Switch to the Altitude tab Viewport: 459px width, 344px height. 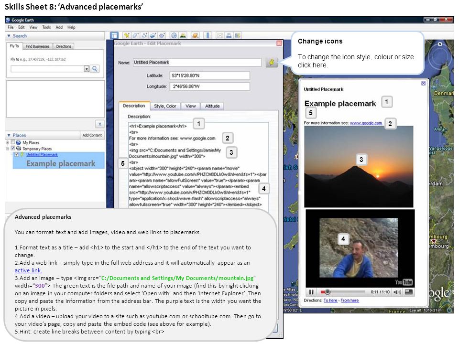(x=212, y=106)
